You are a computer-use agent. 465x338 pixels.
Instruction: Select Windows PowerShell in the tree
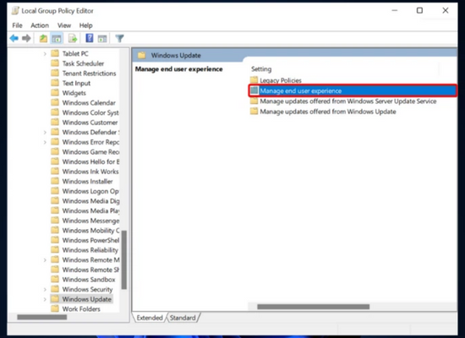click(90, 240)
